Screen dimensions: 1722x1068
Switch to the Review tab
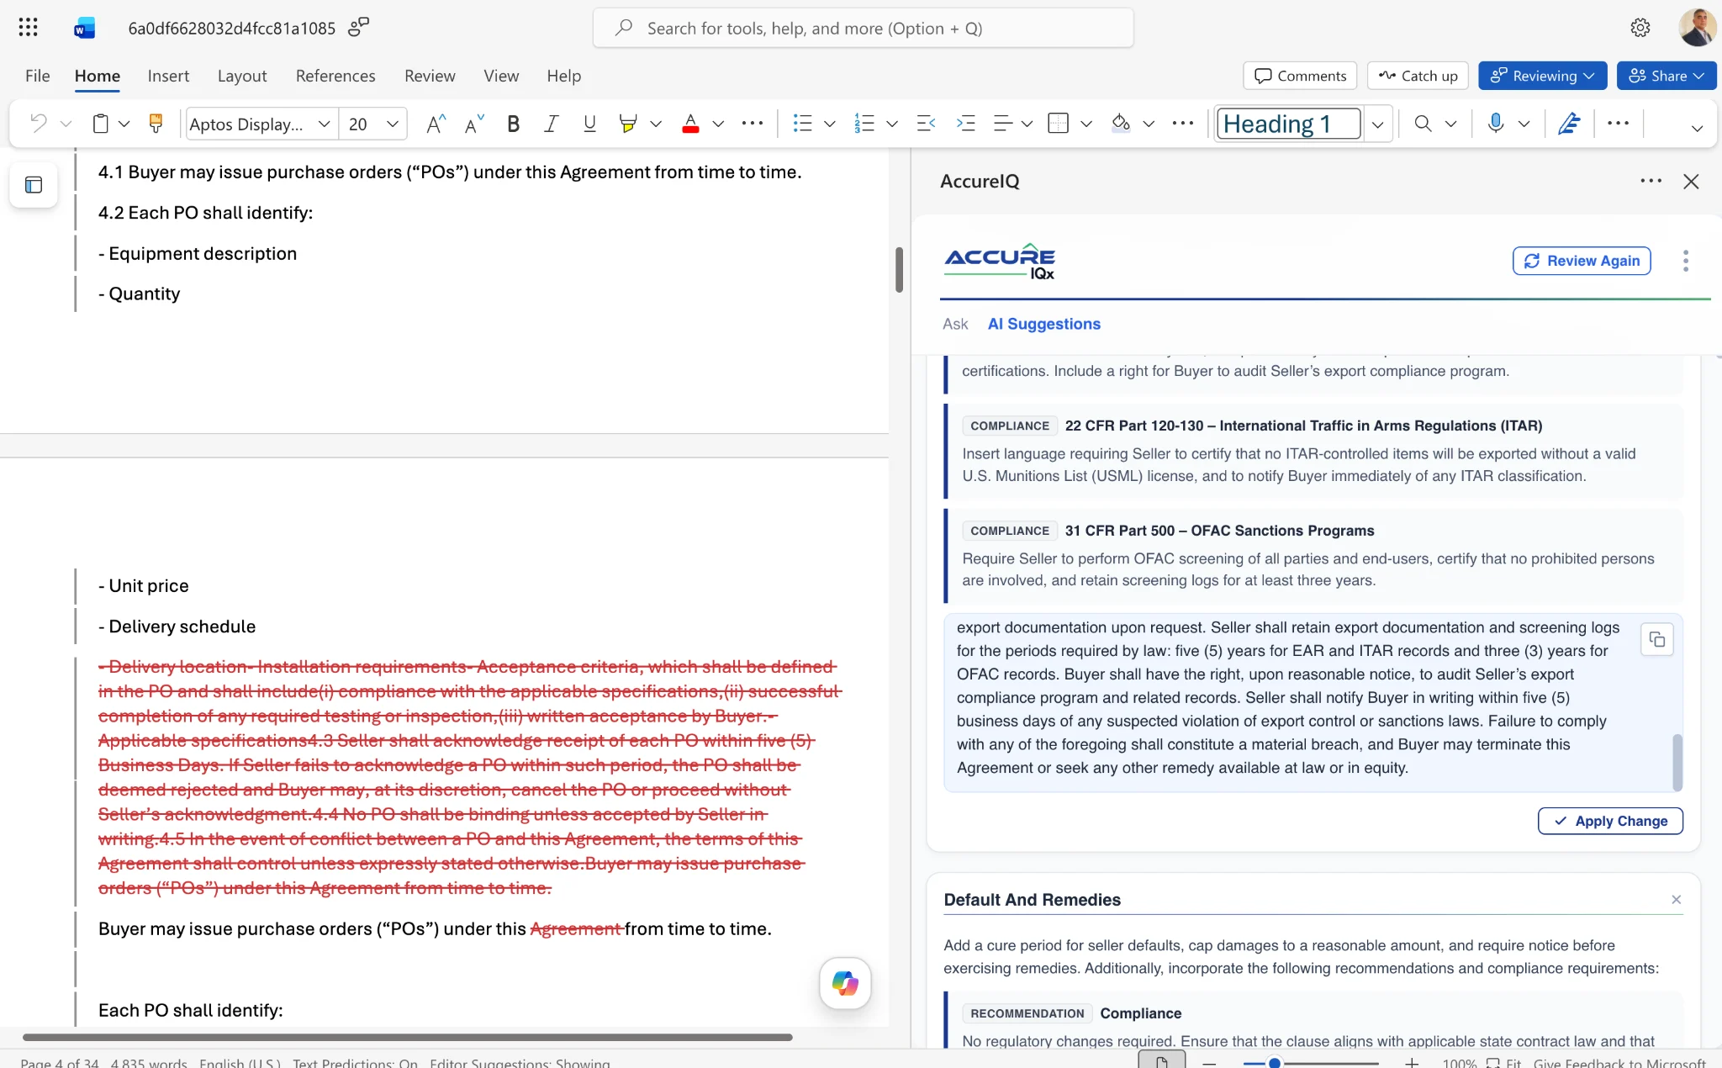[x=430, y=76]
